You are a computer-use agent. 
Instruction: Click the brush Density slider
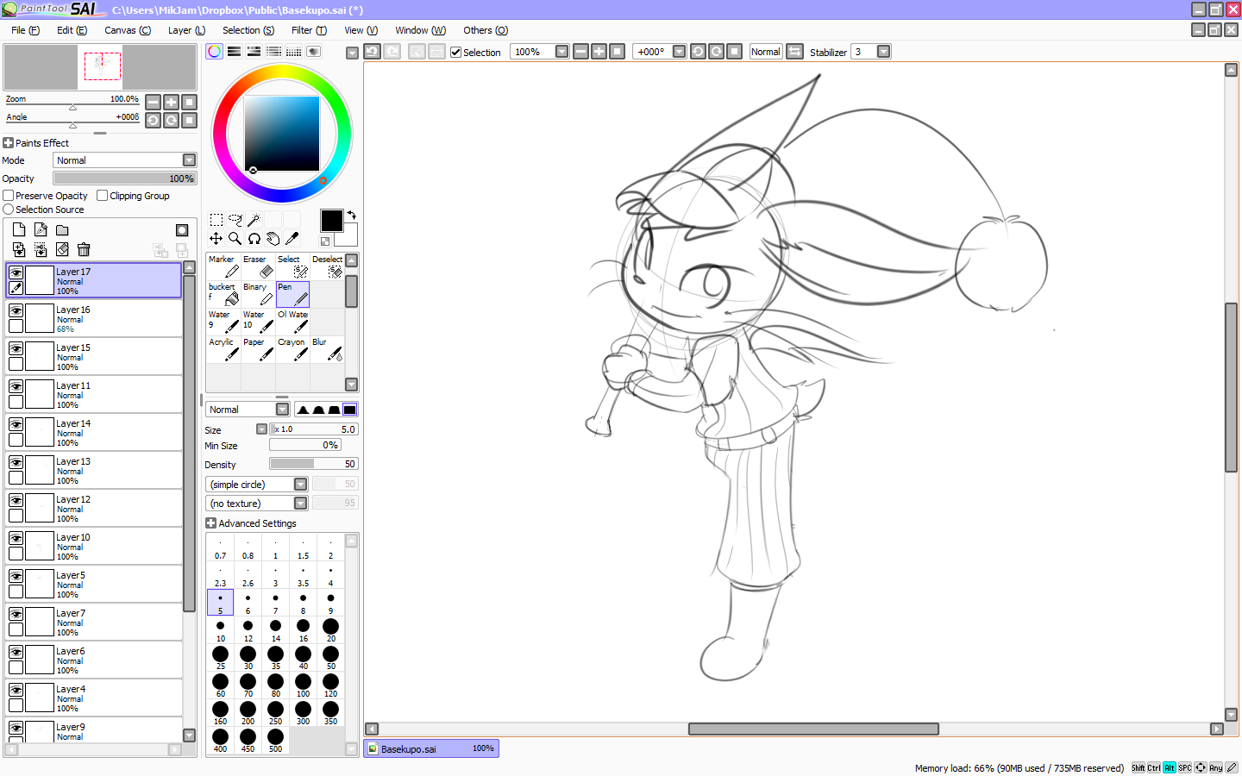coord(313,464)
